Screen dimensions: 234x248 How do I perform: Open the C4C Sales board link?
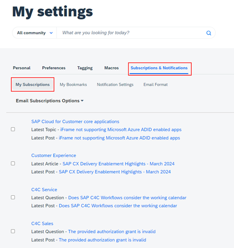42,224
